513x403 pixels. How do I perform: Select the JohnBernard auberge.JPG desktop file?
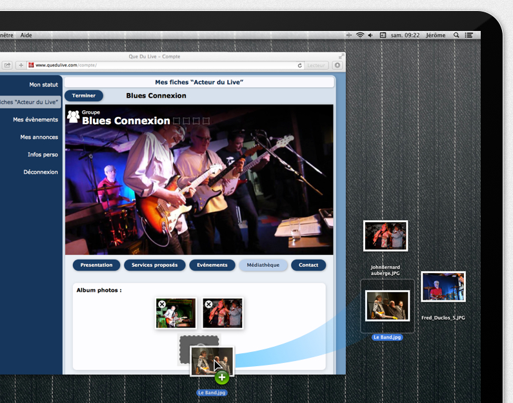pos(385,236)
